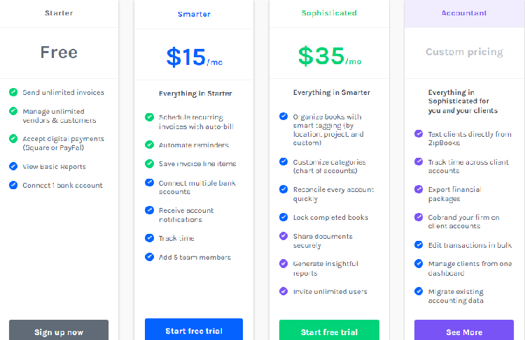Click blue checkmark beside Track time
Image resolution: width=525 pixels, height=340 pixels.
149,238
